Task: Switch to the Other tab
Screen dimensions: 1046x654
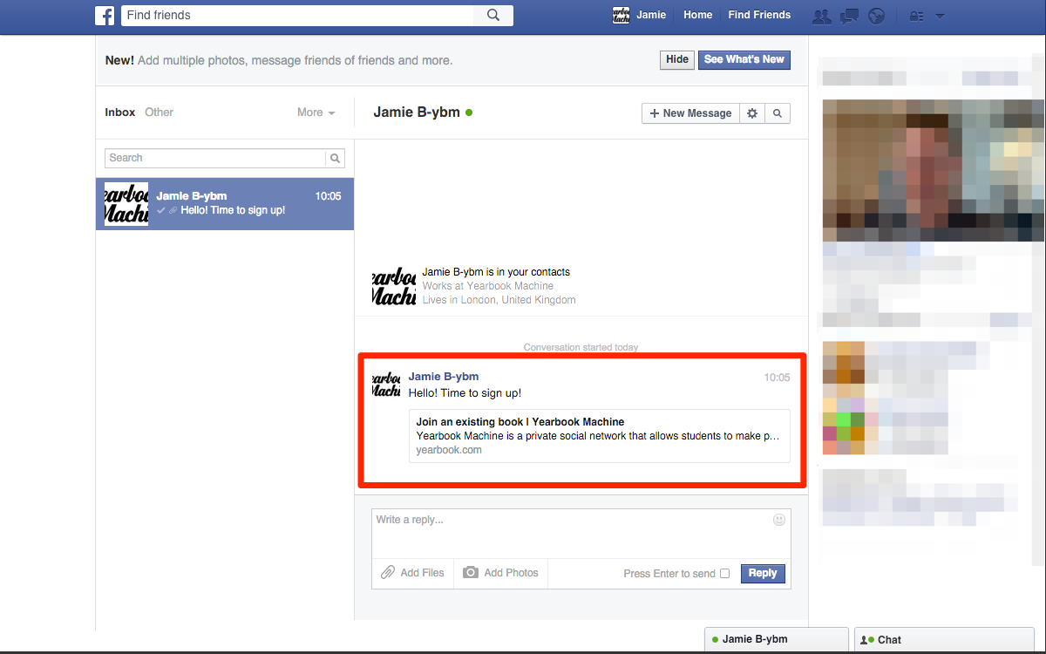Action: 159,112
